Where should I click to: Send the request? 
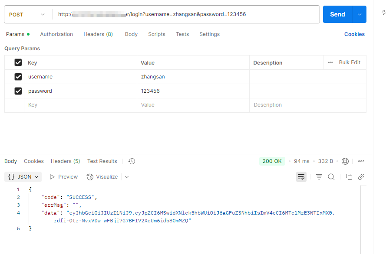[337, 14]
